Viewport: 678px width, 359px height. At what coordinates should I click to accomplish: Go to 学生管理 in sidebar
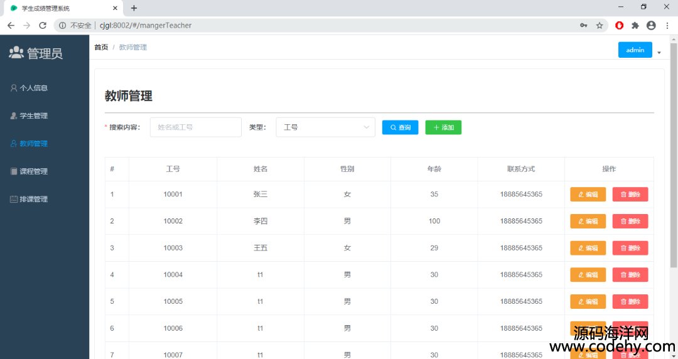click(x=33, y=116)
